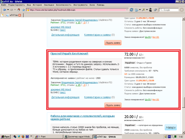Open Детальная информация in the highlighted task
185x139 pixels.
click(65, 97)
